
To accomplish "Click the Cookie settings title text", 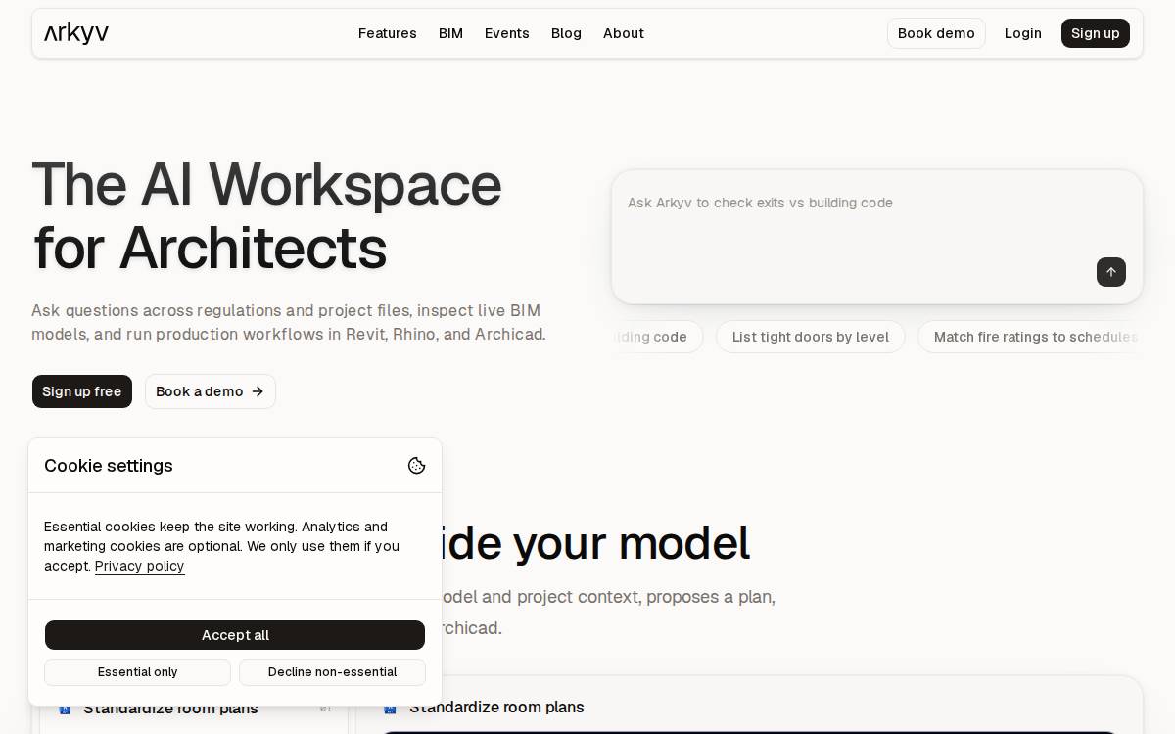I will [109, 466].
